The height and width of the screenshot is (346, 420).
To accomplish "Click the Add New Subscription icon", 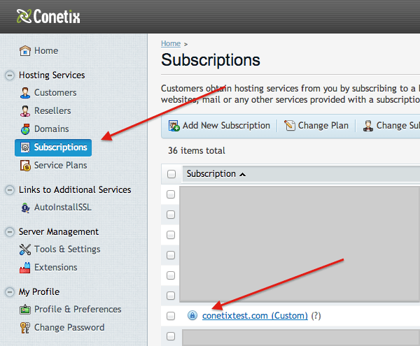I will click(174, 126).
